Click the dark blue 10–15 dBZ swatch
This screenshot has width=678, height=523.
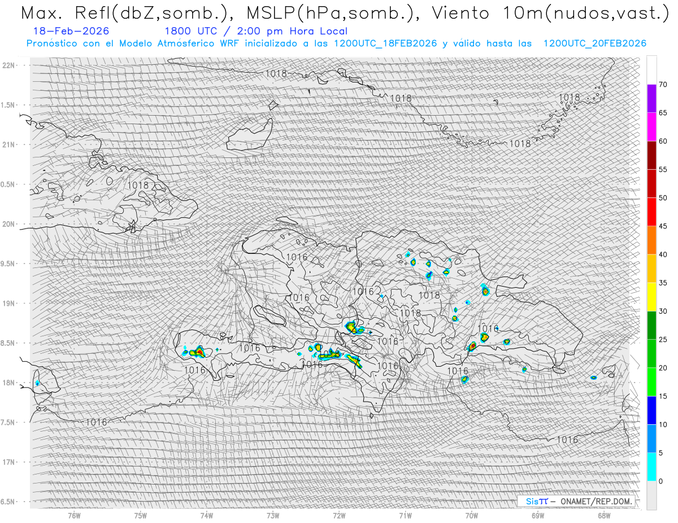pos(651,410)
